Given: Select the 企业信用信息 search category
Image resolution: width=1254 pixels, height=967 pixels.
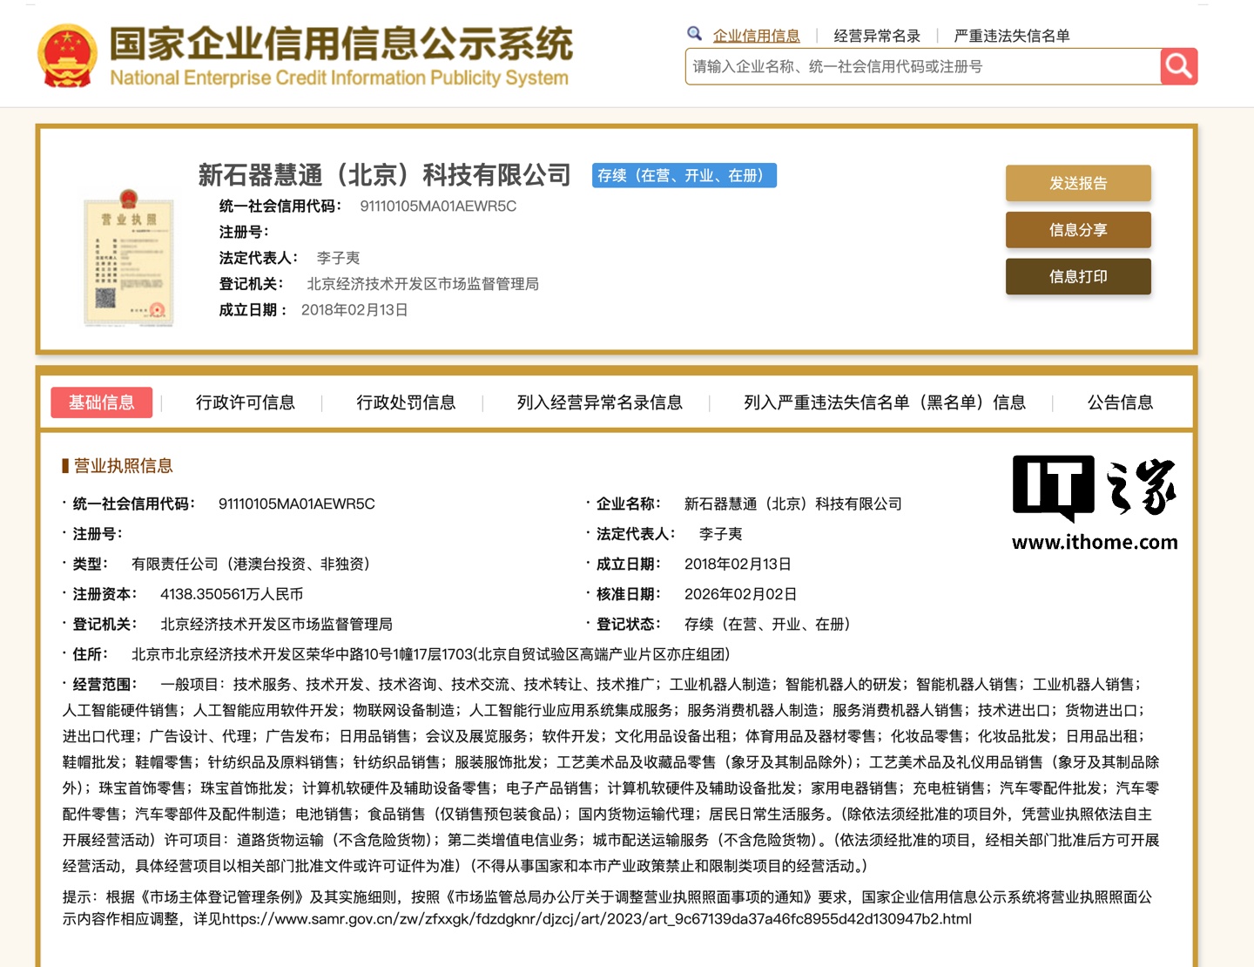Looking at the screenshot, I should point(756,36).
